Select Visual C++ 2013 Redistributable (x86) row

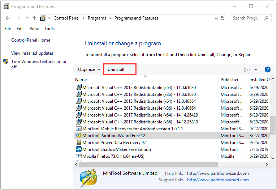coord(172,108)
